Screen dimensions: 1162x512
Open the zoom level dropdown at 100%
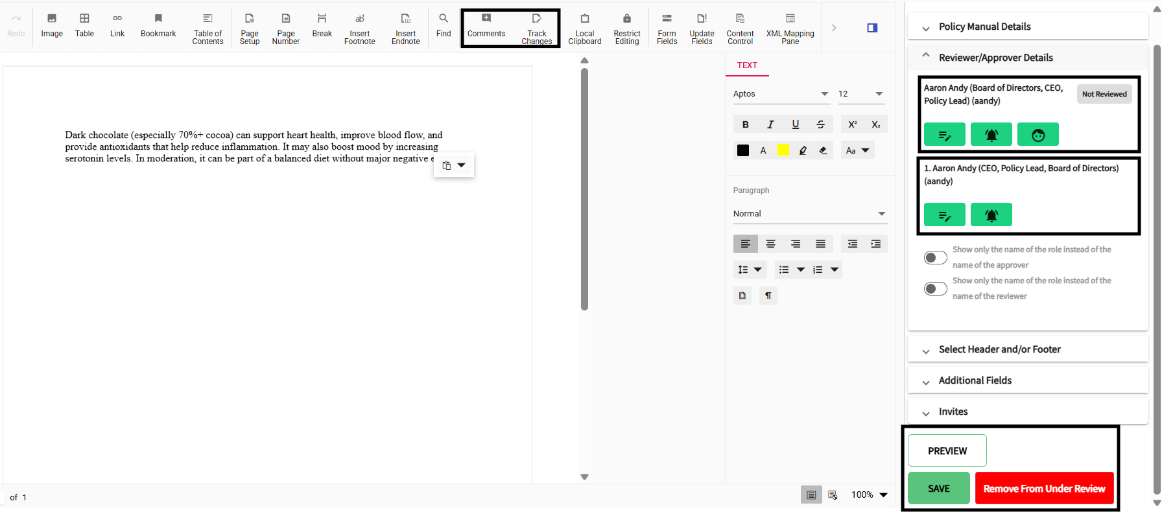click(x=869, y=495)
